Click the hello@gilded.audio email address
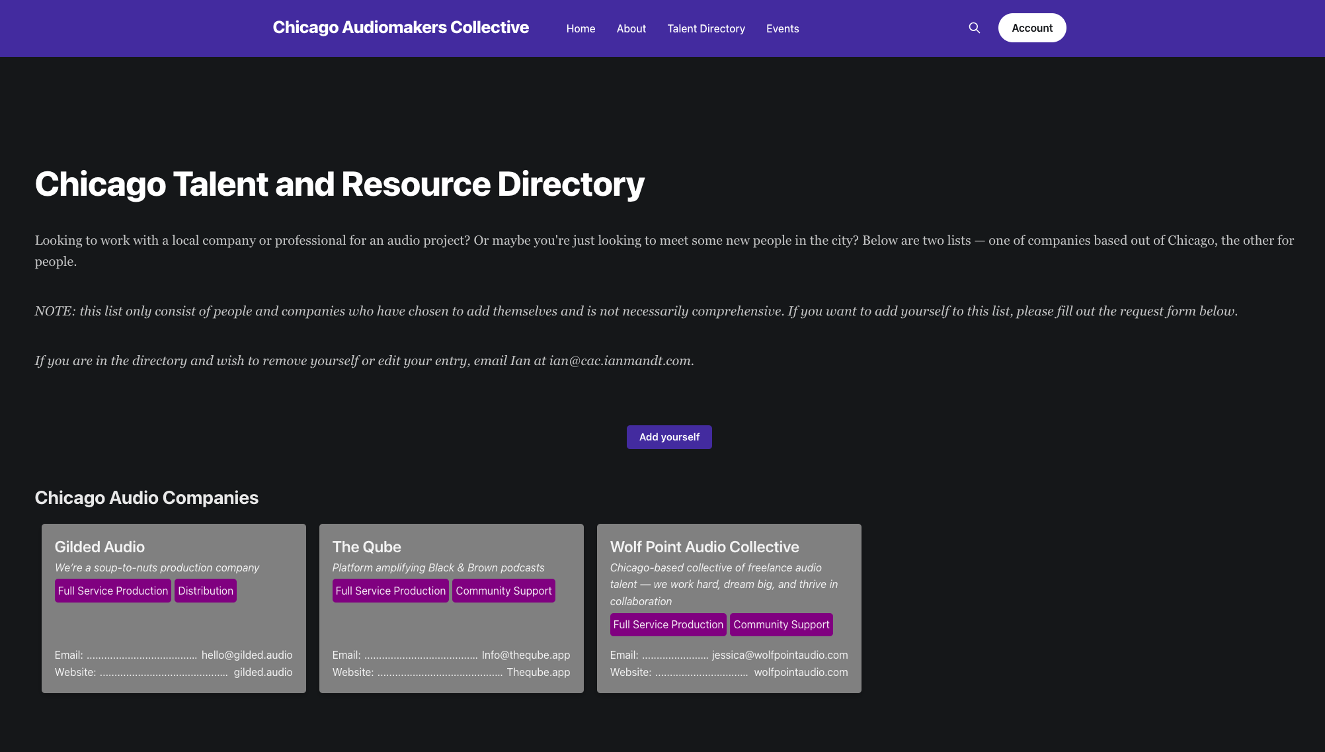The image size is (1325, 752). pyautogui.click(x=247, y=655)
